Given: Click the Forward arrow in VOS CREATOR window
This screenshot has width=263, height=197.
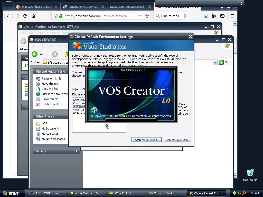Looking at the screenshot, I should coord(55,54).
